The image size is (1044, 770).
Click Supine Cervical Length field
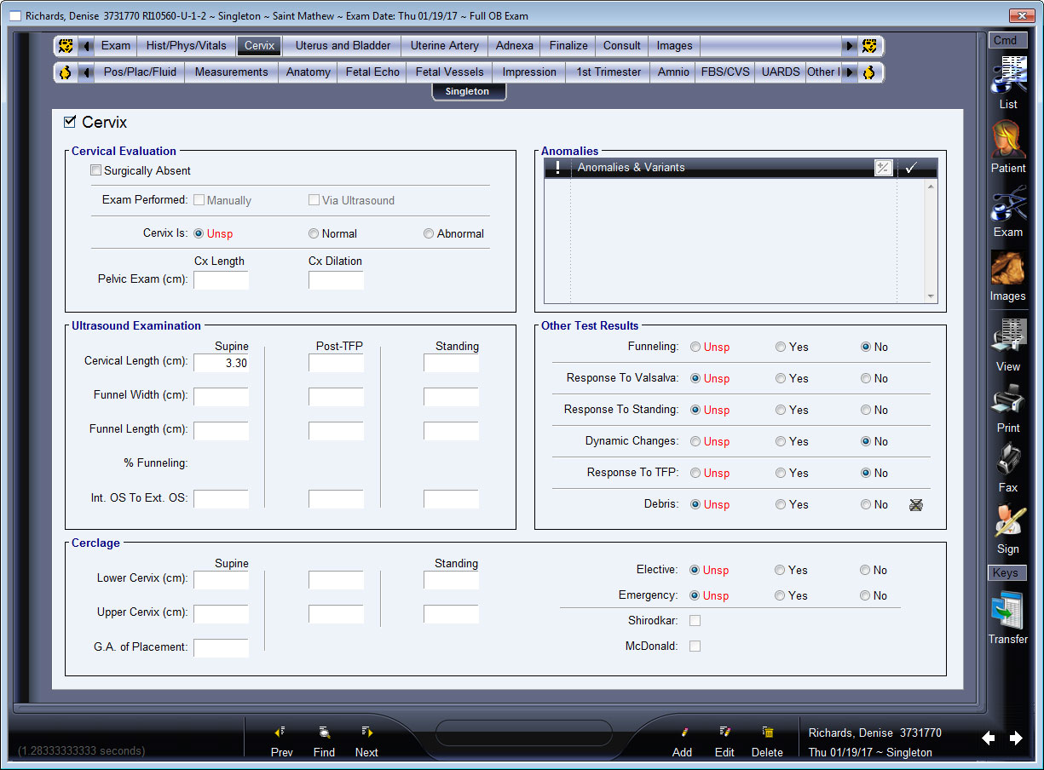[x=222, y=363]
